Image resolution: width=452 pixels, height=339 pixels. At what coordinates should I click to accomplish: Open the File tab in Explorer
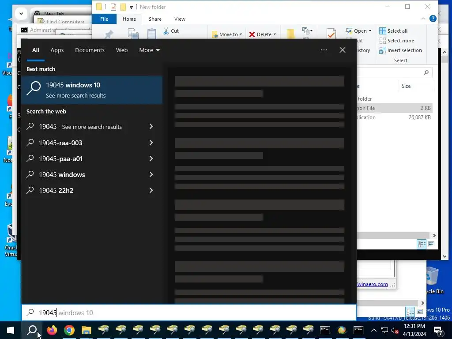point(104,19)
